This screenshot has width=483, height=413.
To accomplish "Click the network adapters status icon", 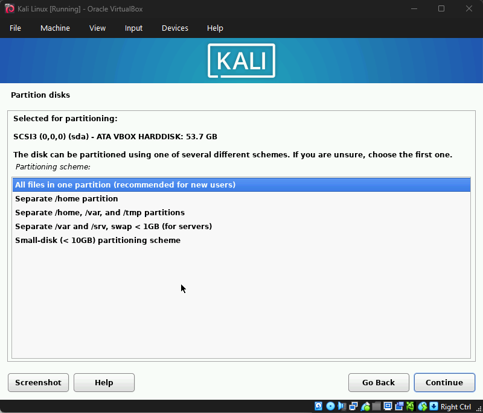I will click(353, 406).
